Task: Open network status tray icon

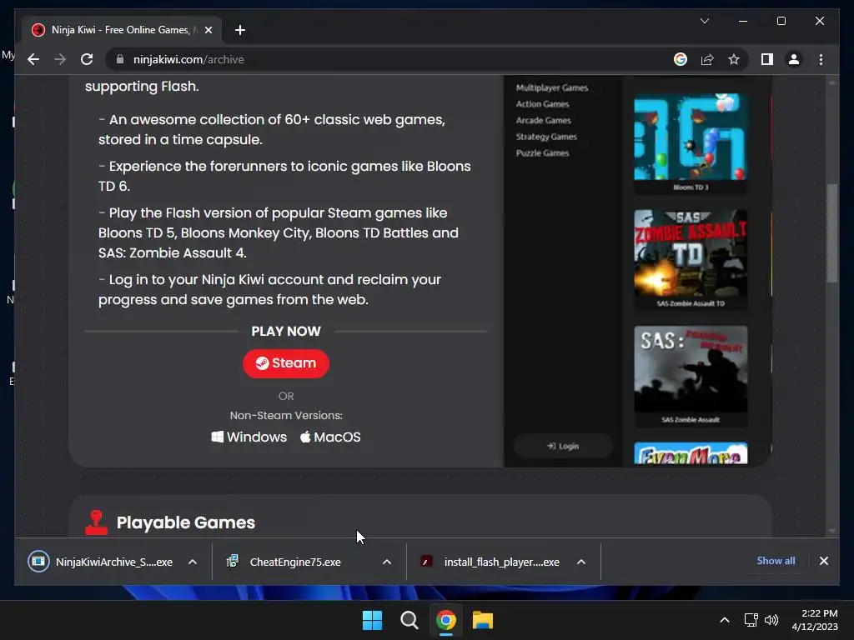Action: tap(751, 620)
